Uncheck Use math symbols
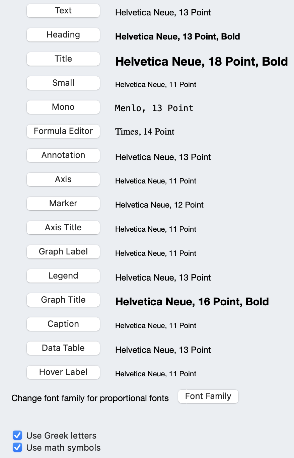The height and width of the screenshot is (458, 294). [17, 448]
